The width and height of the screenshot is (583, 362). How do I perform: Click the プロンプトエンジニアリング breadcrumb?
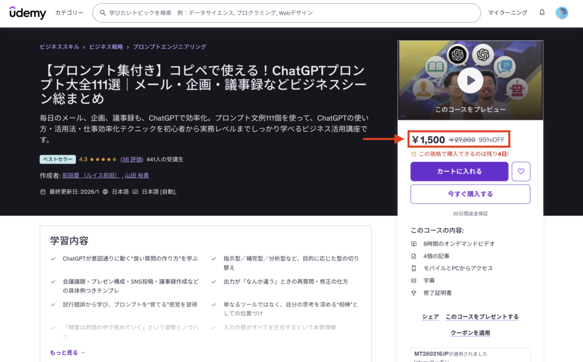(x=169, y=47)
